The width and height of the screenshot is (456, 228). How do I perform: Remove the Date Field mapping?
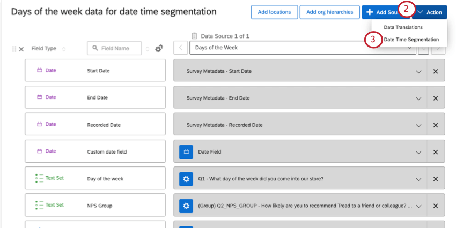pos(435,152)
